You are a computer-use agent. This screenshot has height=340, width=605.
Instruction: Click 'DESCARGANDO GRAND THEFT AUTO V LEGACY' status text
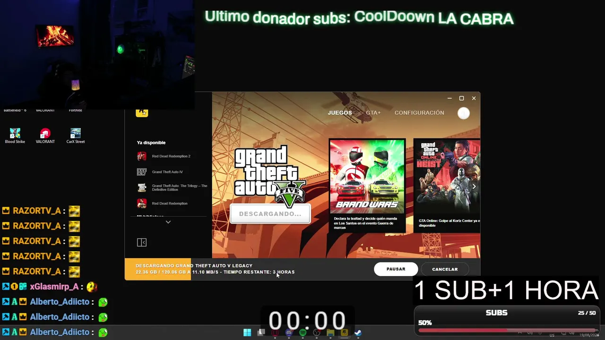pos(194,266)
